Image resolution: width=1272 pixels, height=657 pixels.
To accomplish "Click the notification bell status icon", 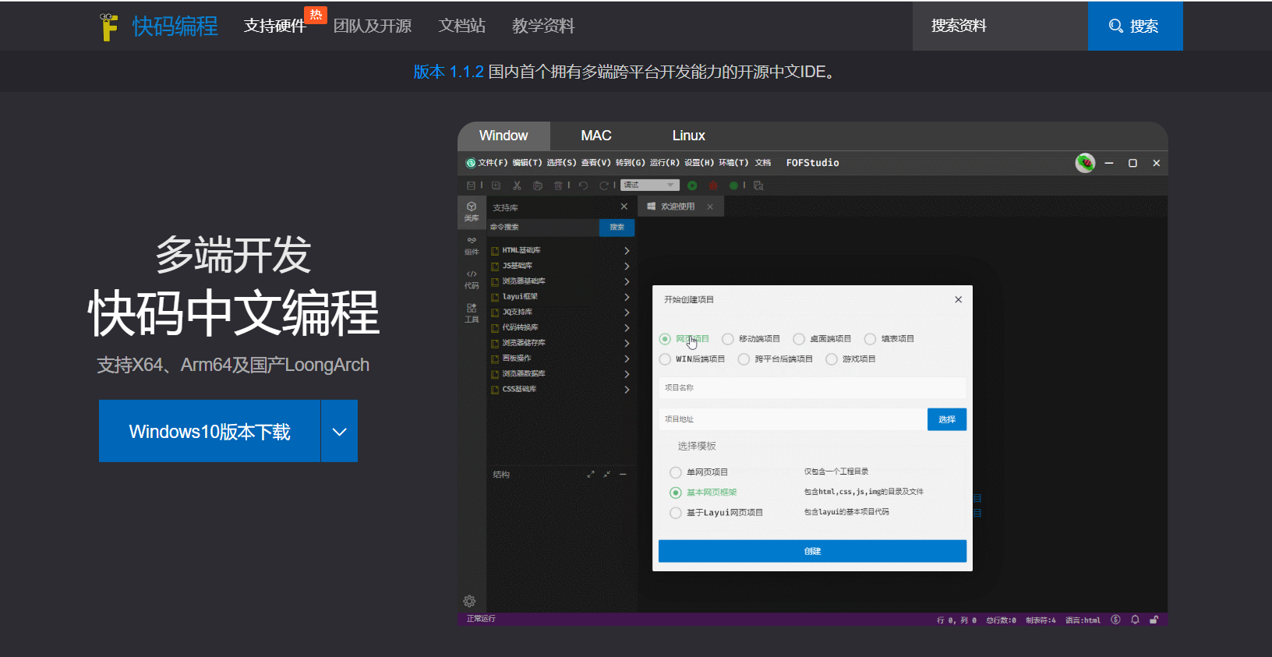I will (1135, 620).
